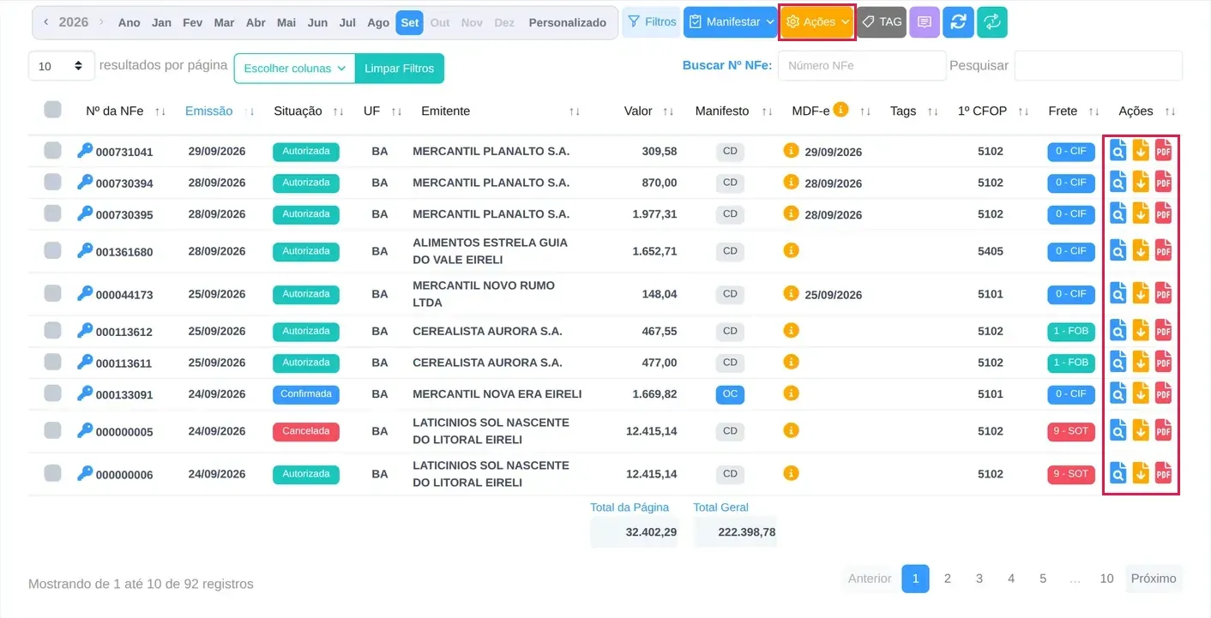The height and width of the screenshot is (618, 1211).
Task: View details of NFe 000000006
Action: point(1118,473)
